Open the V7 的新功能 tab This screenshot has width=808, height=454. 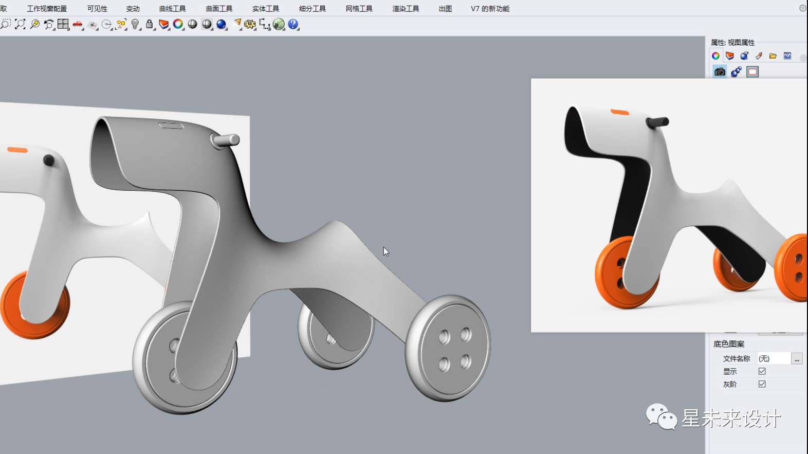[490, 9]
